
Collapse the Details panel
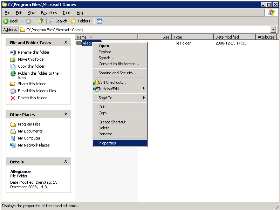tap(66, 162)
